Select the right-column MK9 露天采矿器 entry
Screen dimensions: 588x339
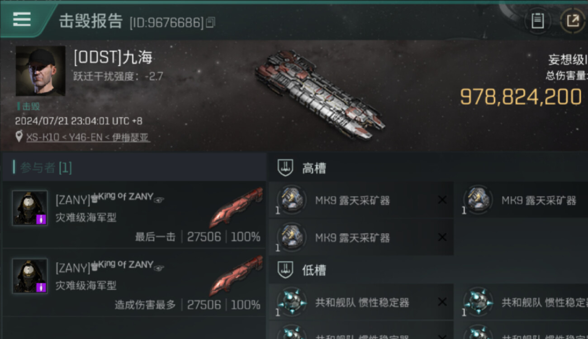522,200
